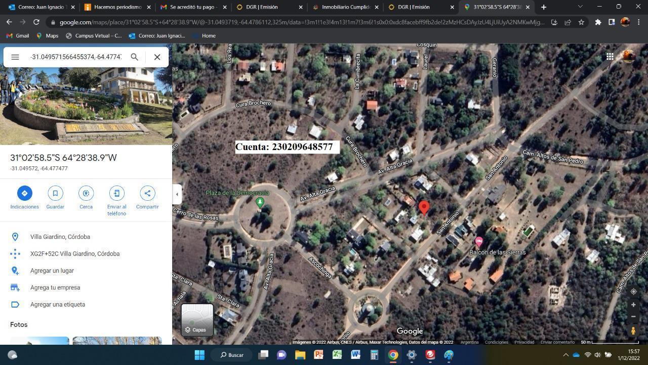Open File Explorer from the taskbar
The width and height of the screenshot is (648, 365).
coord(300,355)
